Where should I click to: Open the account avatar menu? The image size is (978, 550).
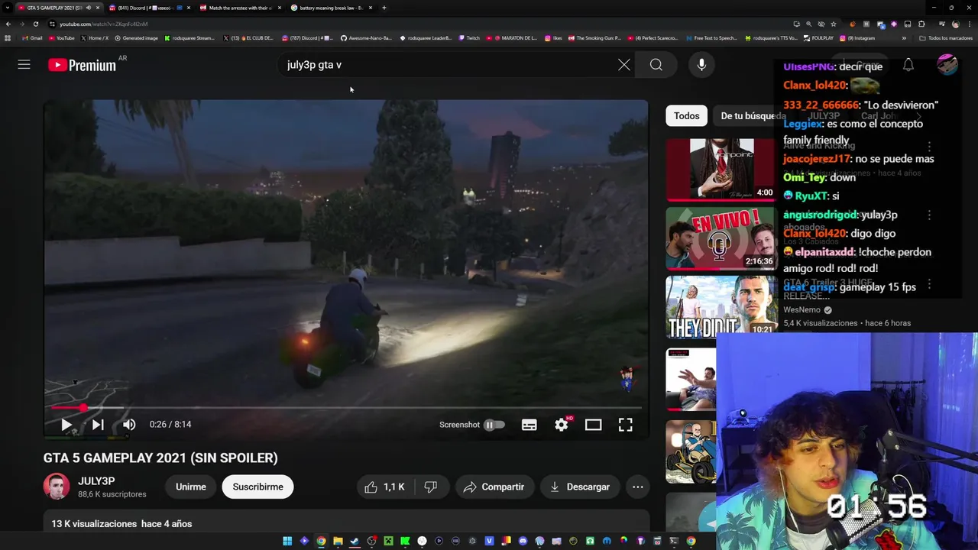(x=947, y=65)
